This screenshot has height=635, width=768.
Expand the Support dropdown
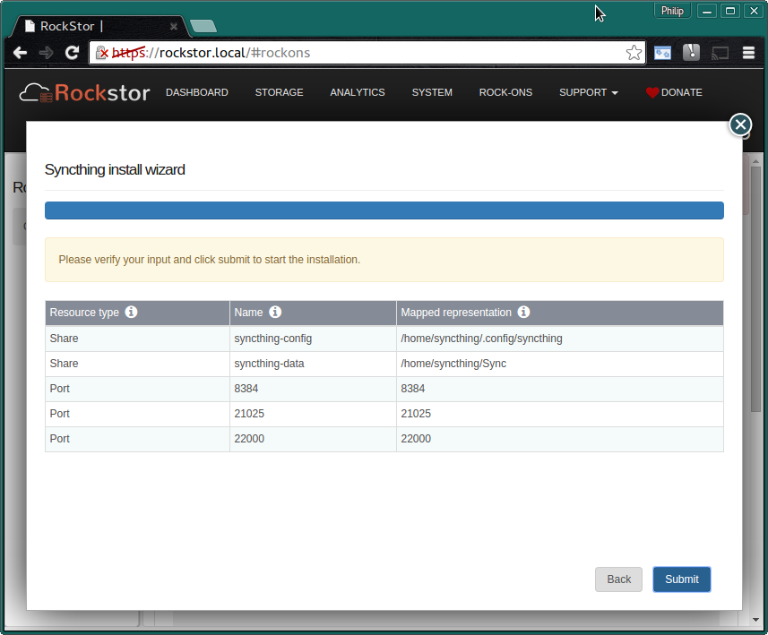point(588,92)
